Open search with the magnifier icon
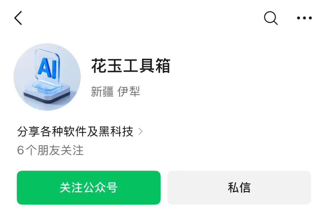328x224 pixels. coord(271,18)
